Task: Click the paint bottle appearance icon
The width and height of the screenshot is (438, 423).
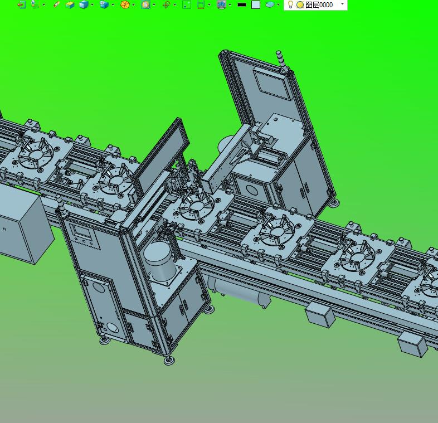Action: click(x=35, y=4)
